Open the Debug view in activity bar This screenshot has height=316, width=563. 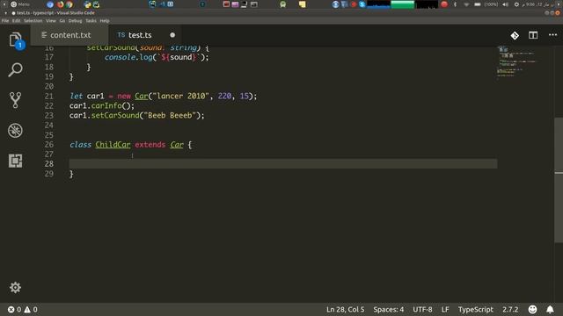point(16,131)
